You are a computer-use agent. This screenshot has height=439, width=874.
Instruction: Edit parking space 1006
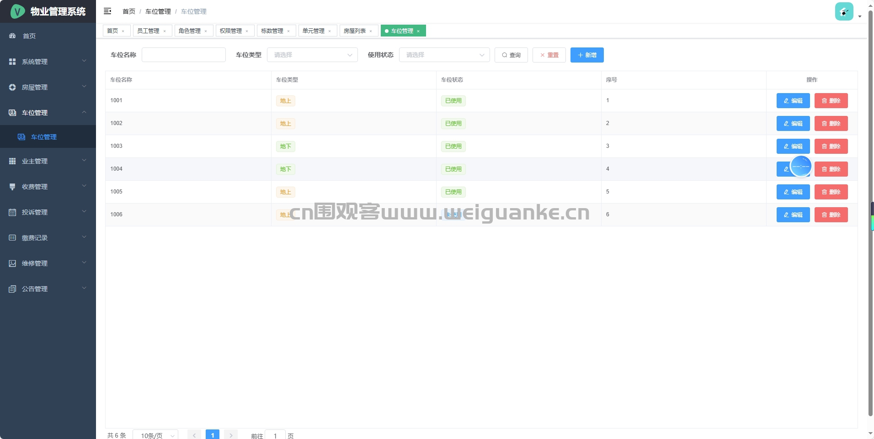[x=793, y=214]
